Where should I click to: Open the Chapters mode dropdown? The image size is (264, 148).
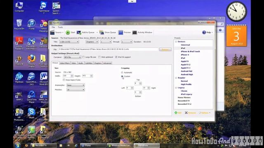coord(92,42)
